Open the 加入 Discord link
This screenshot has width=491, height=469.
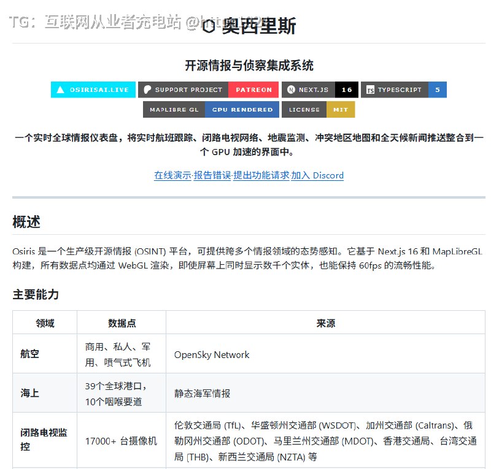[x=317, y=175]
